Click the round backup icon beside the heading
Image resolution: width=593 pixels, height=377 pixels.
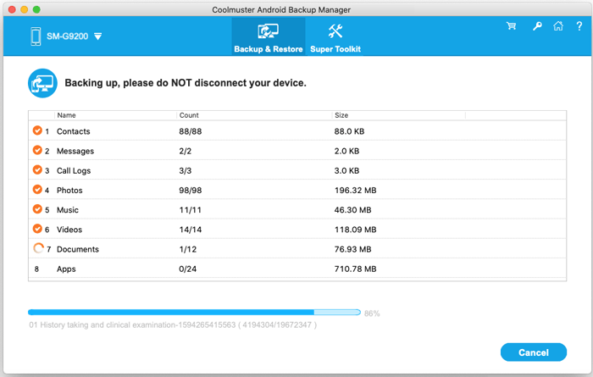[42, 83]
